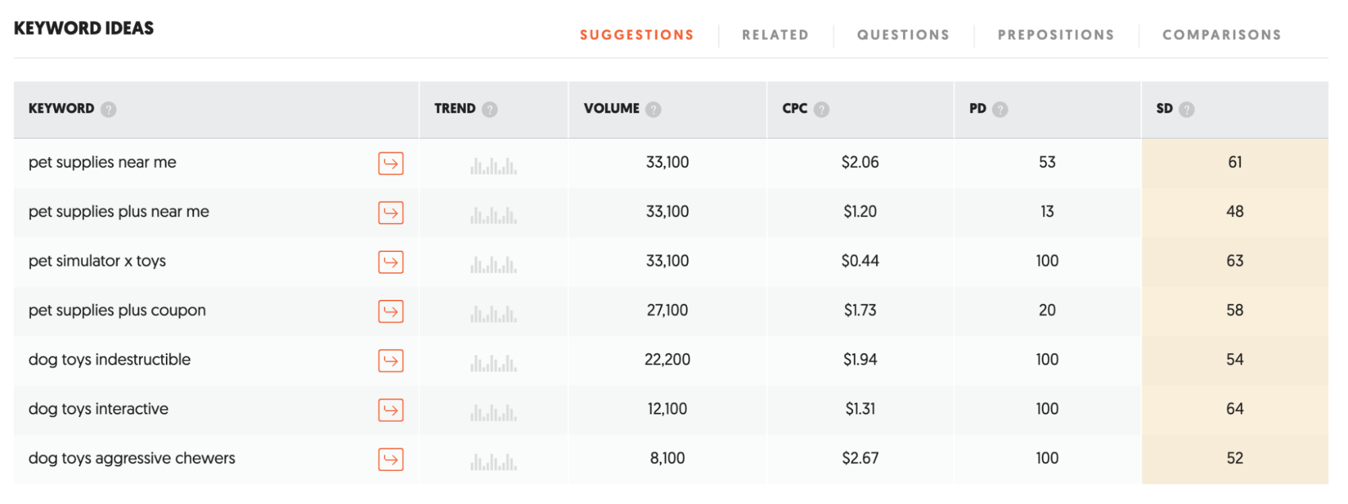Click help icon beside TREND header

pos(490,109)
